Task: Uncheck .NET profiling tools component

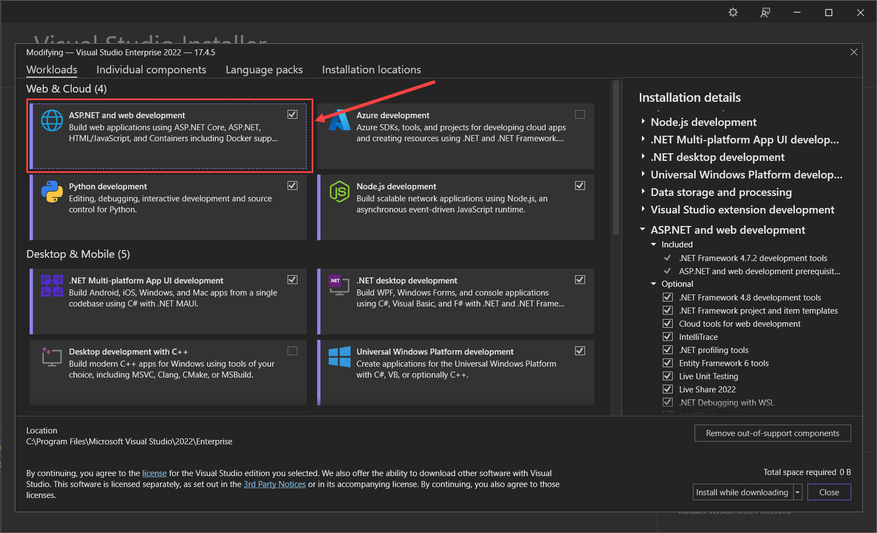Action: pos(668,350)
